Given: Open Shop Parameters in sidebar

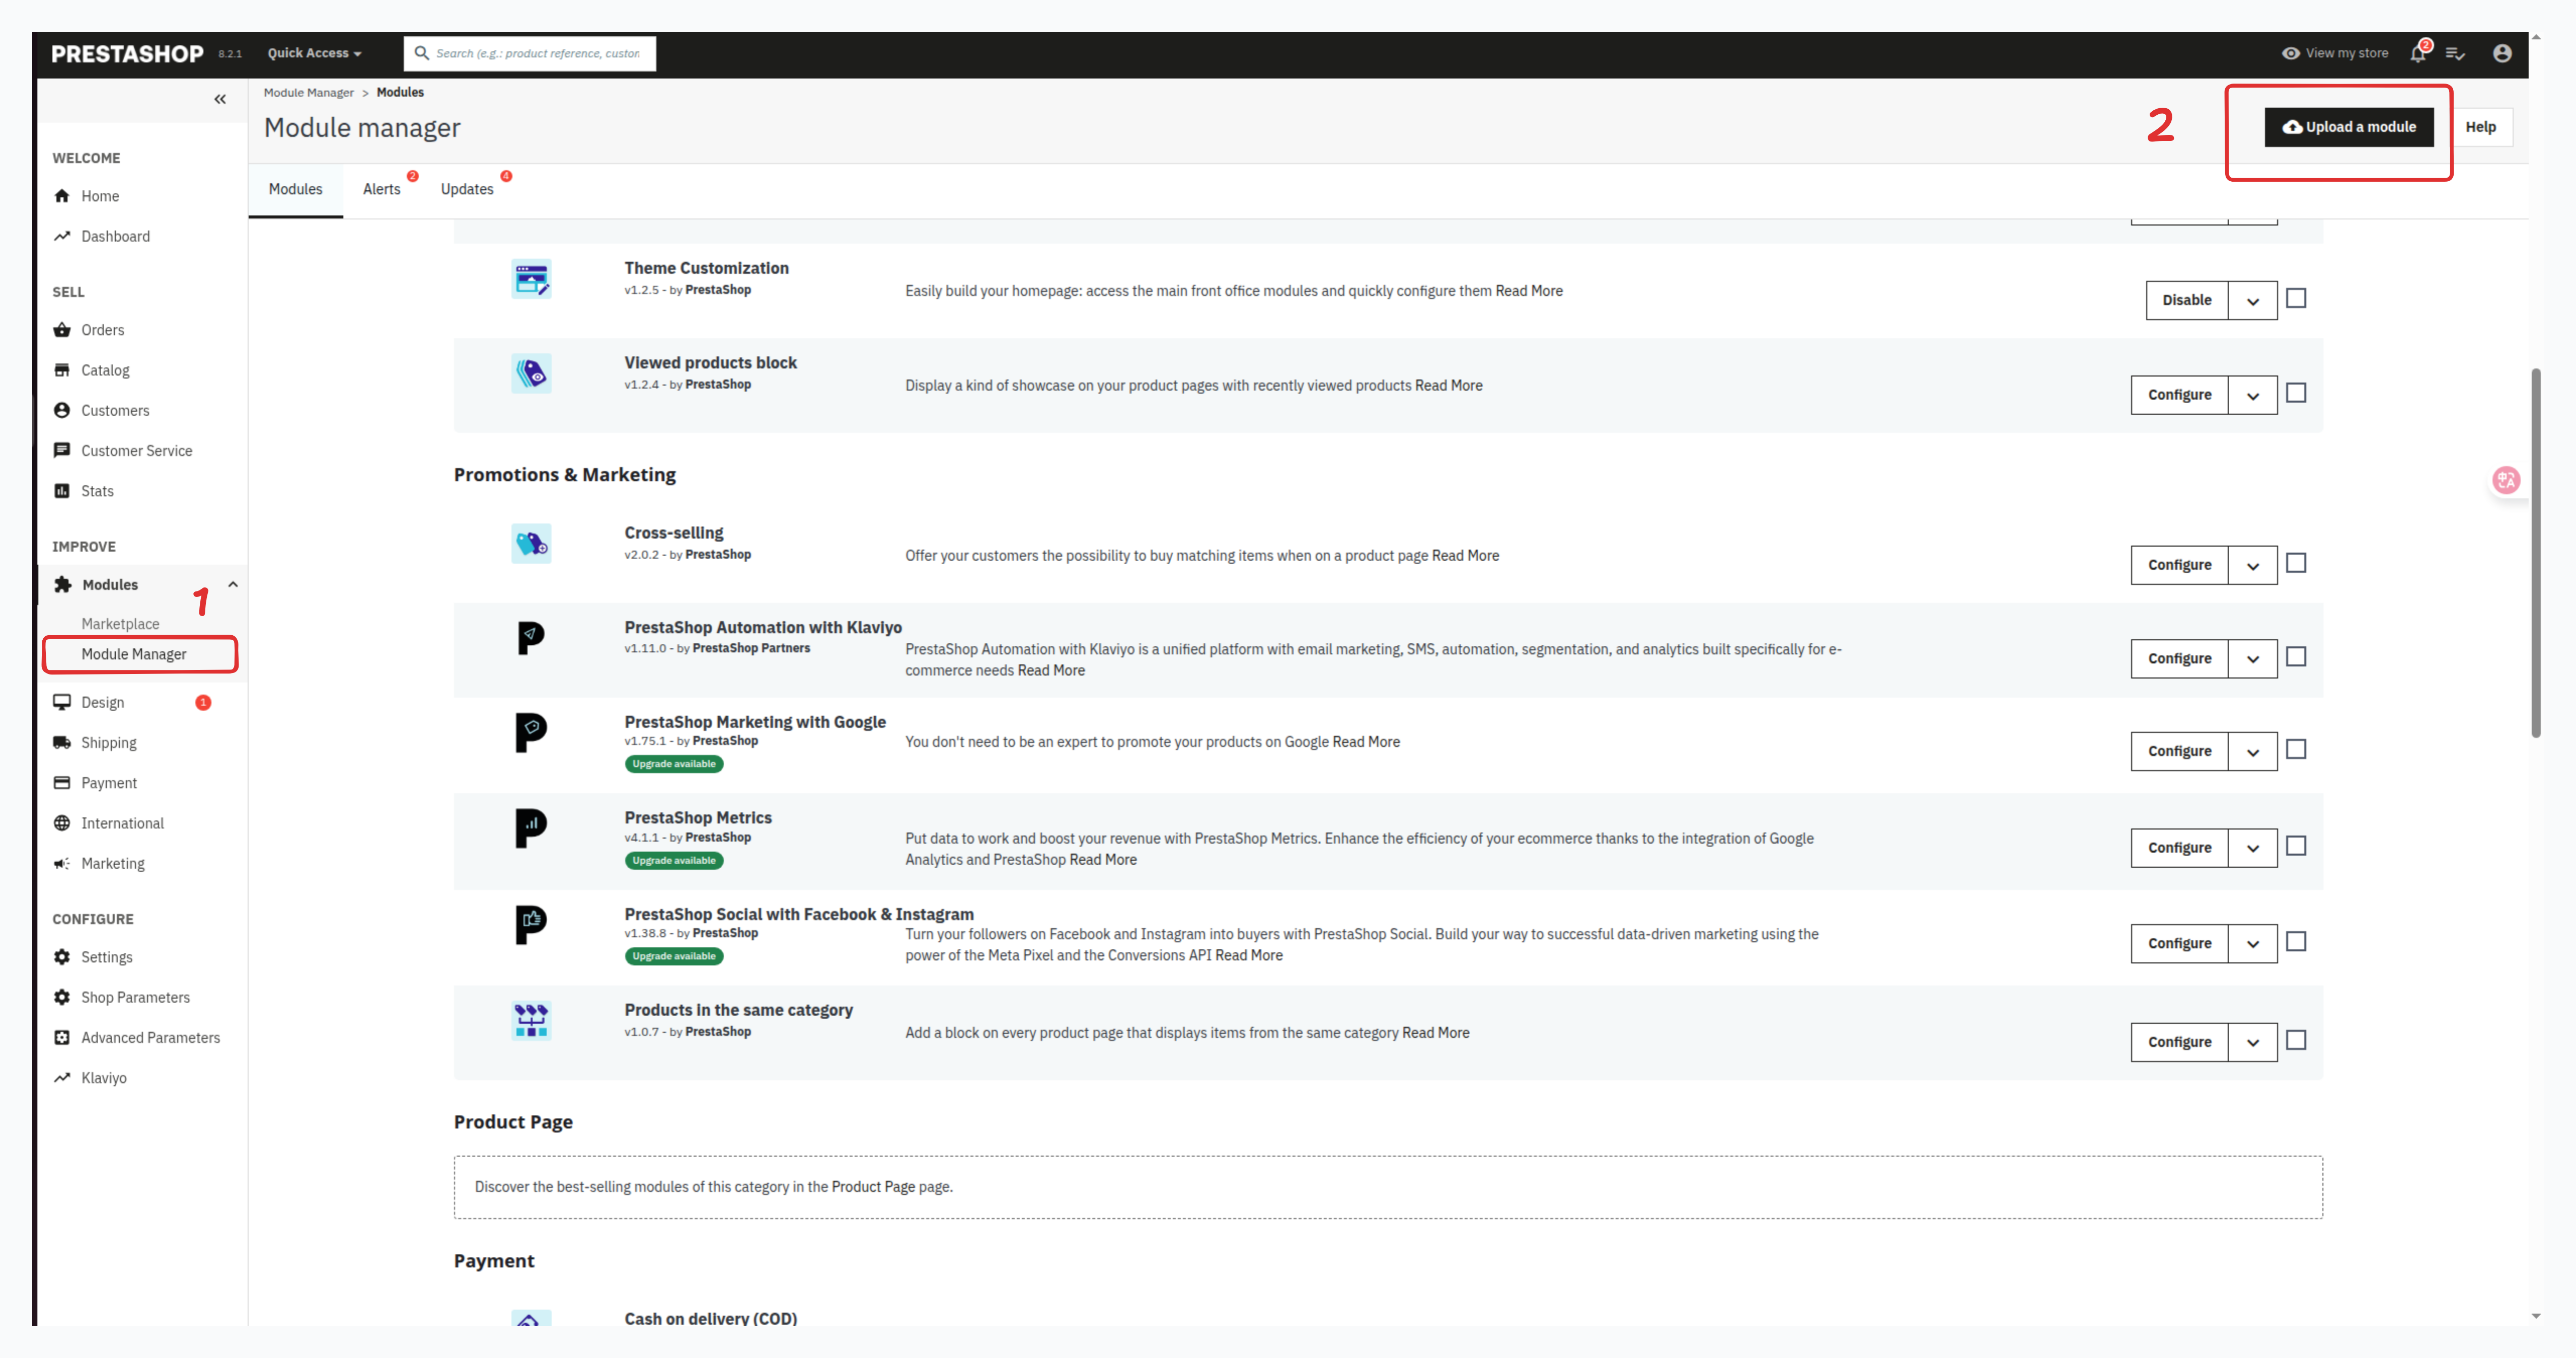Looking at the screenshot, I should click(x=135, y=997).
